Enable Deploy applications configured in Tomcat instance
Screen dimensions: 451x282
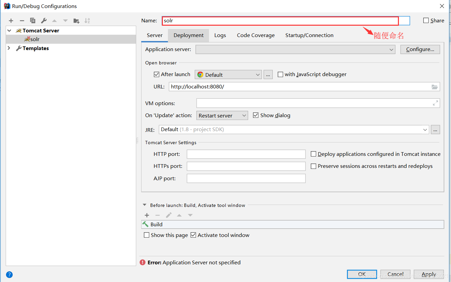coord(313,154)
